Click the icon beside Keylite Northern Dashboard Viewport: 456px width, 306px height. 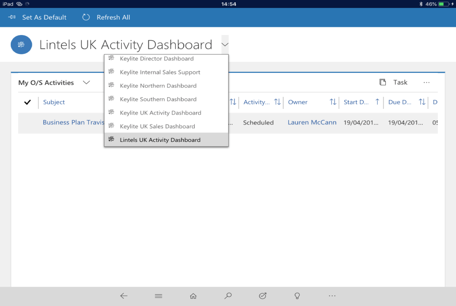(x=111, y=85)
